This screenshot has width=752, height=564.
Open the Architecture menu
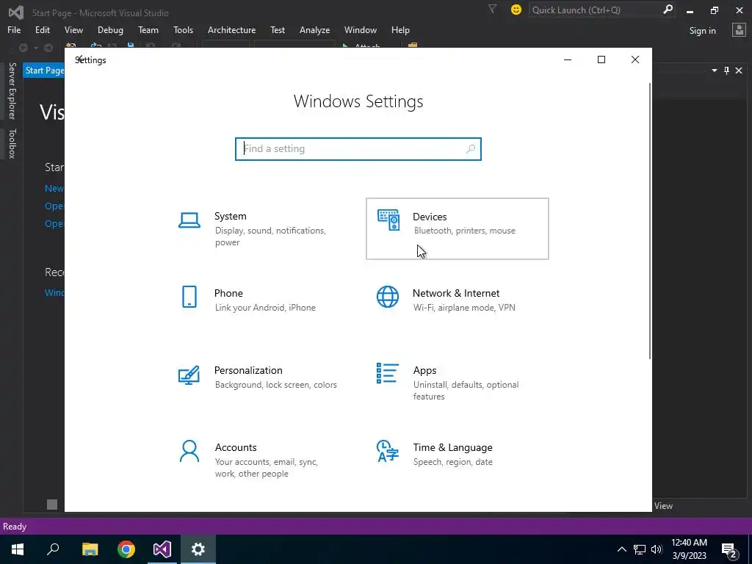pos(231,29)
